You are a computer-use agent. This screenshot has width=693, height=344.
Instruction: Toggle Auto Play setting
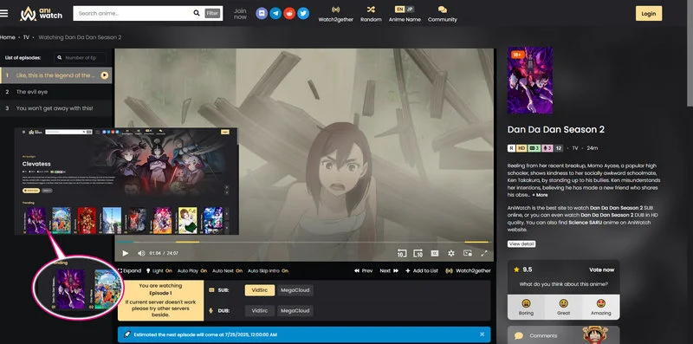(x=192, y=270)
